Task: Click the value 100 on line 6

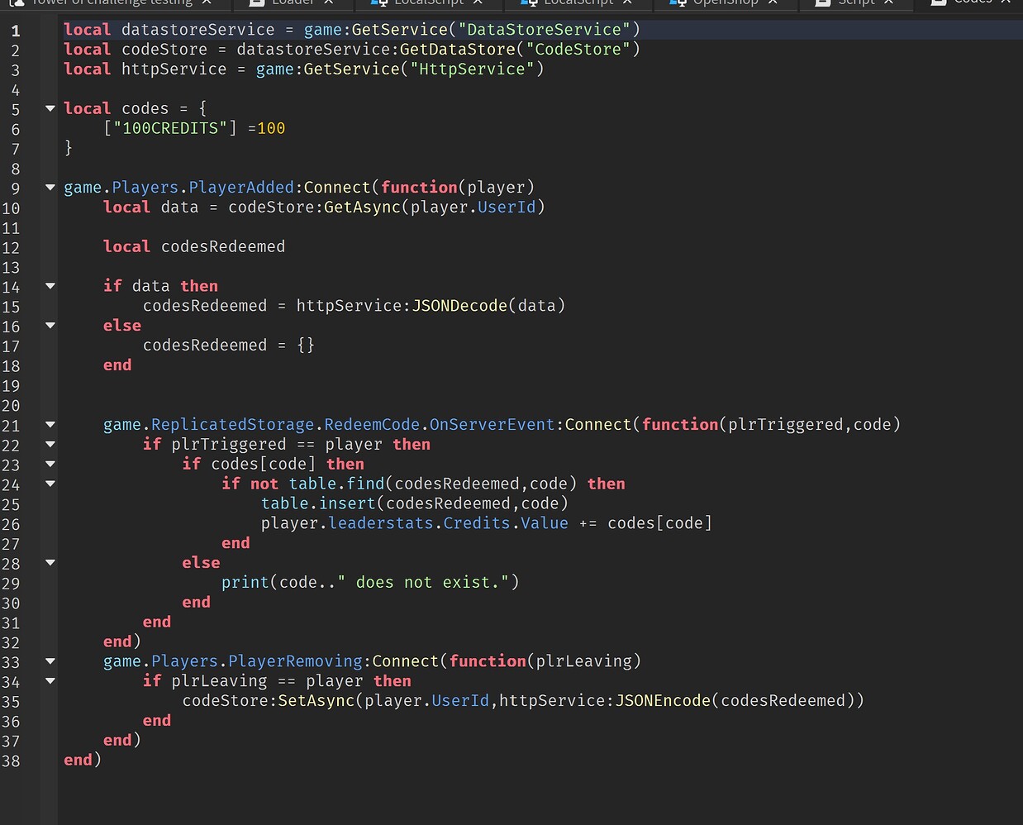Action: tap(271, 128)
